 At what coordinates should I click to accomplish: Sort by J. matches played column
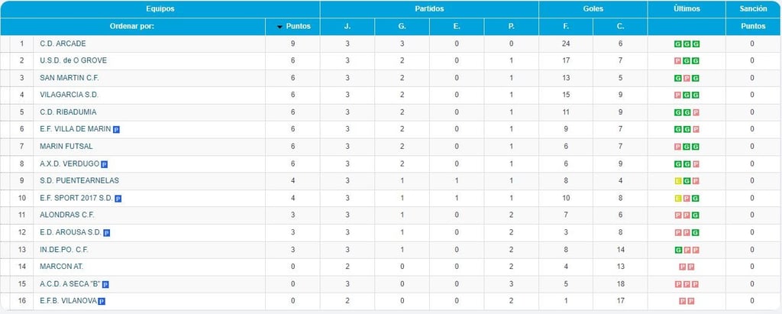[x=347, y=27]
